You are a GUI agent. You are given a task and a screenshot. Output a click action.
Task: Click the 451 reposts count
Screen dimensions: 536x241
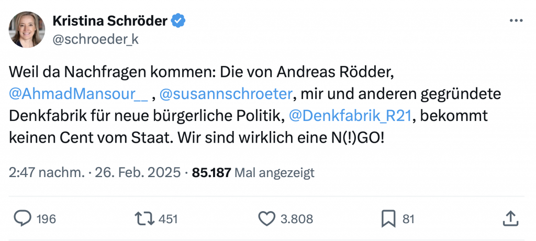click(168, 219)
